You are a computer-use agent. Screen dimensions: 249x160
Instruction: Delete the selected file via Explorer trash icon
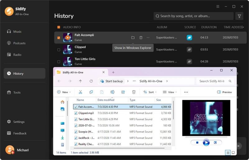click(134, 92)
